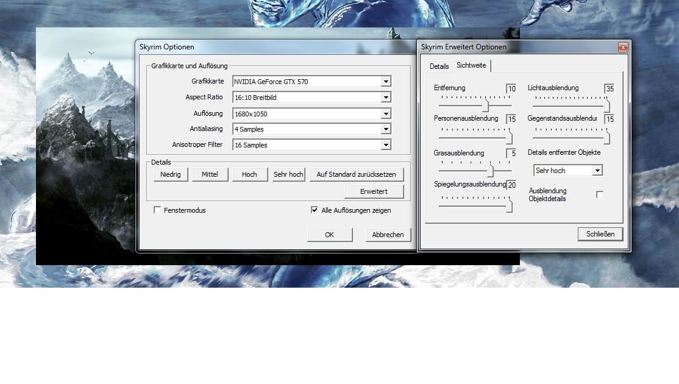Click the Skyrim Optionen title bar
This screenshot has width=679, height=384.
[x=276, y=47]
